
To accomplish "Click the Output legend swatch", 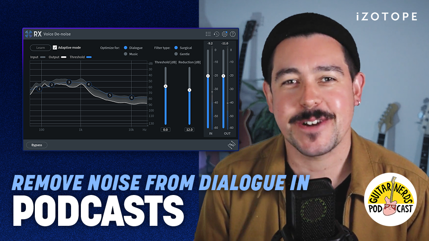I will coord(63,57).
